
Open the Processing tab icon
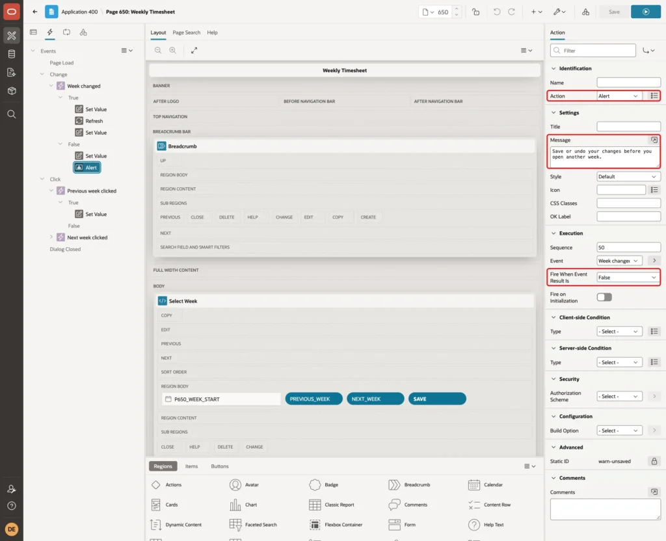coord(66,33)
